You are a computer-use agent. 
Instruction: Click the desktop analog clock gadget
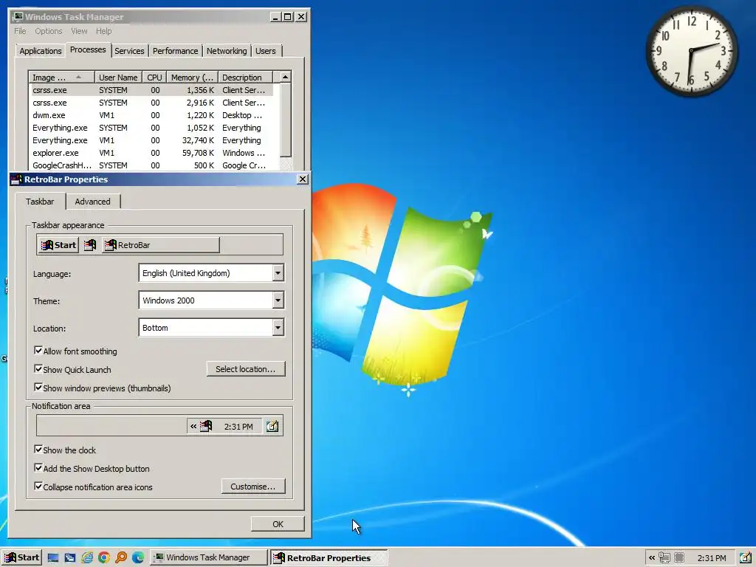pos(691,51)
